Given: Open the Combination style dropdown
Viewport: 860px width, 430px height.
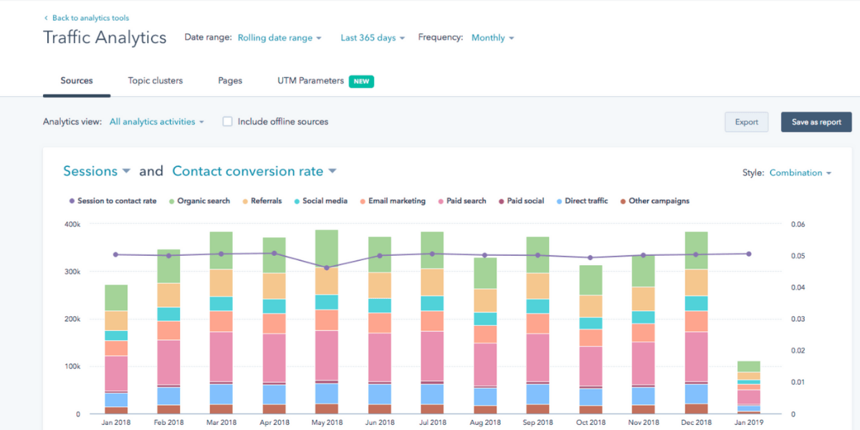Looking at the screenshot, I should [801, 173].
